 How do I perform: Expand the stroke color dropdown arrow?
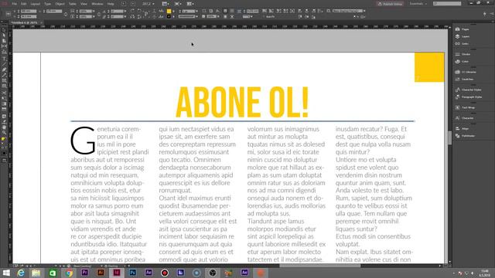(173, 16)
